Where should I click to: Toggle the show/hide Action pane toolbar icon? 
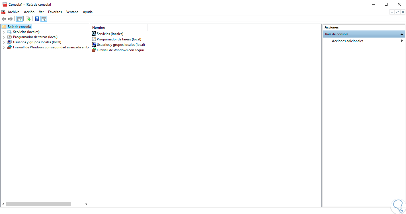(44, 19)
